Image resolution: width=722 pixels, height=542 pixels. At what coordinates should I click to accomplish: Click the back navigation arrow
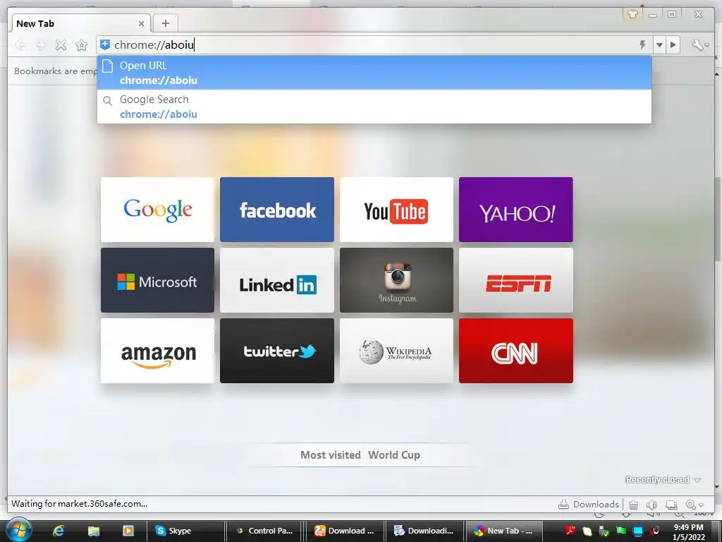click(20, 44)
